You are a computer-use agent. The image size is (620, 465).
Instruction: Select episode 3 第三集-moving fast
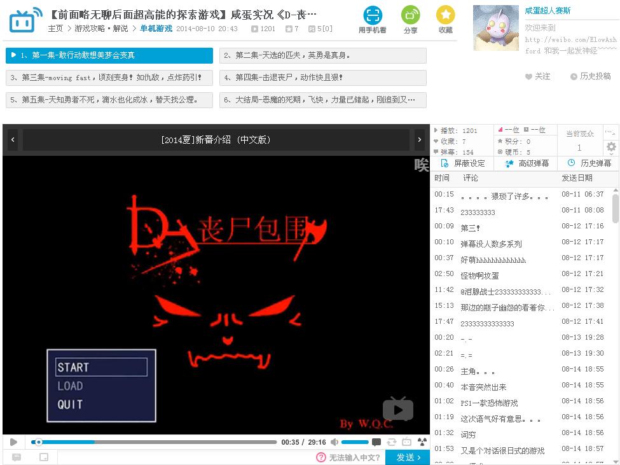click(109, 78)
